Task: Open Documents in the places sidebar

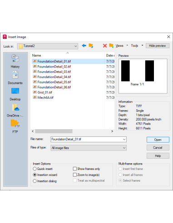Action: coord(15,78)
